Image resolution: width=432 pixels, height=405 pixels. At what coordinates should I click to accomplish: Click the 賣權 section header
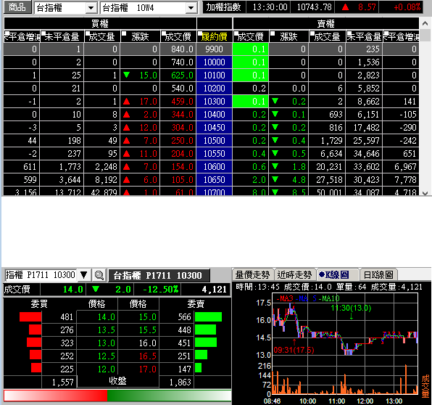(x=325, y=24)
